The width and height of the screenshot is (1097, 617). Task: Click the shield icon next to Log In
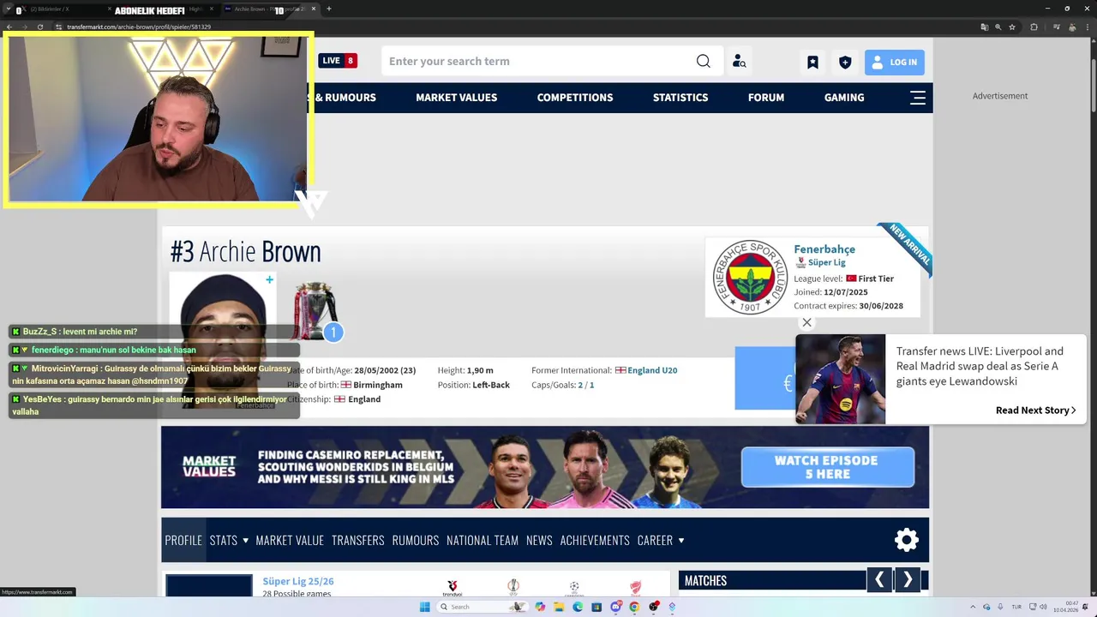845,62
